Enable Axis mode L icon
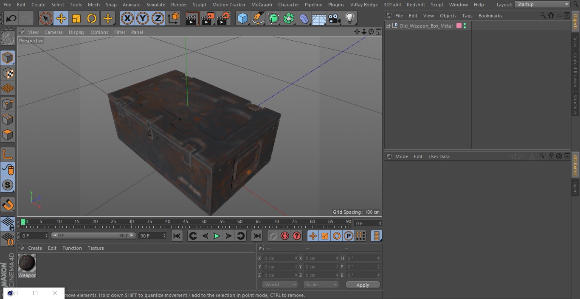The image size is (580, 299). tap(8, 155)
